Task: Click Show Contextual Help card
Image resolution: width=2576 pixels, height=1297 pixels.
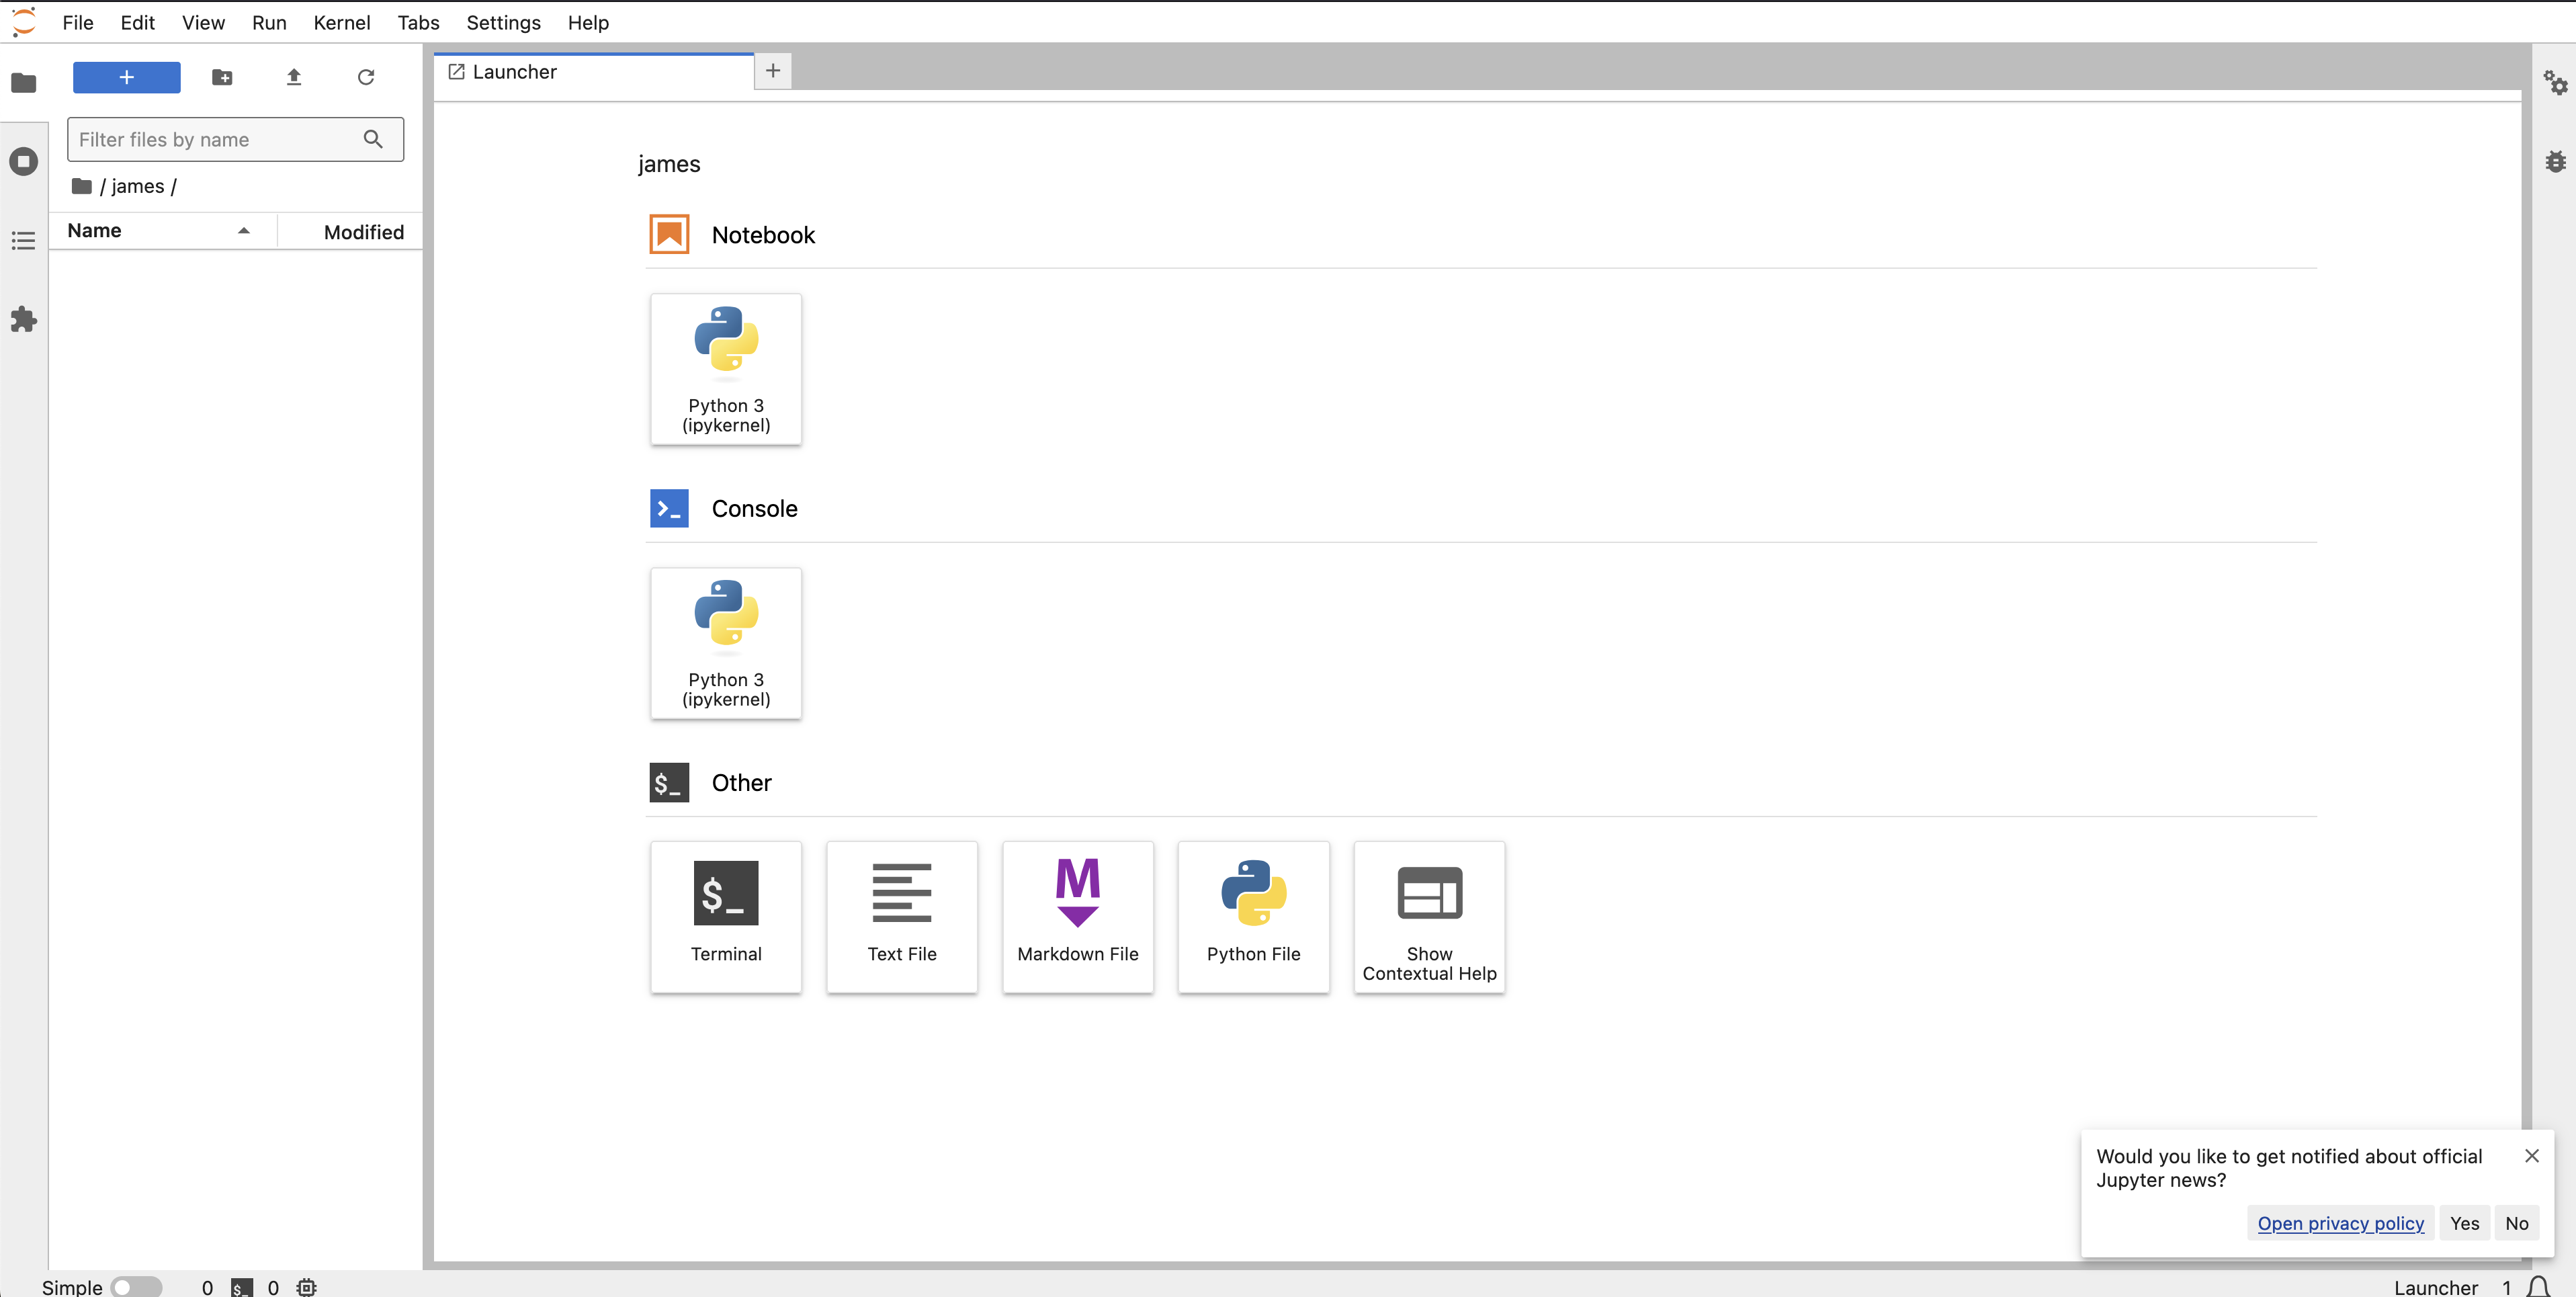Action: [x=1430, y=917]
